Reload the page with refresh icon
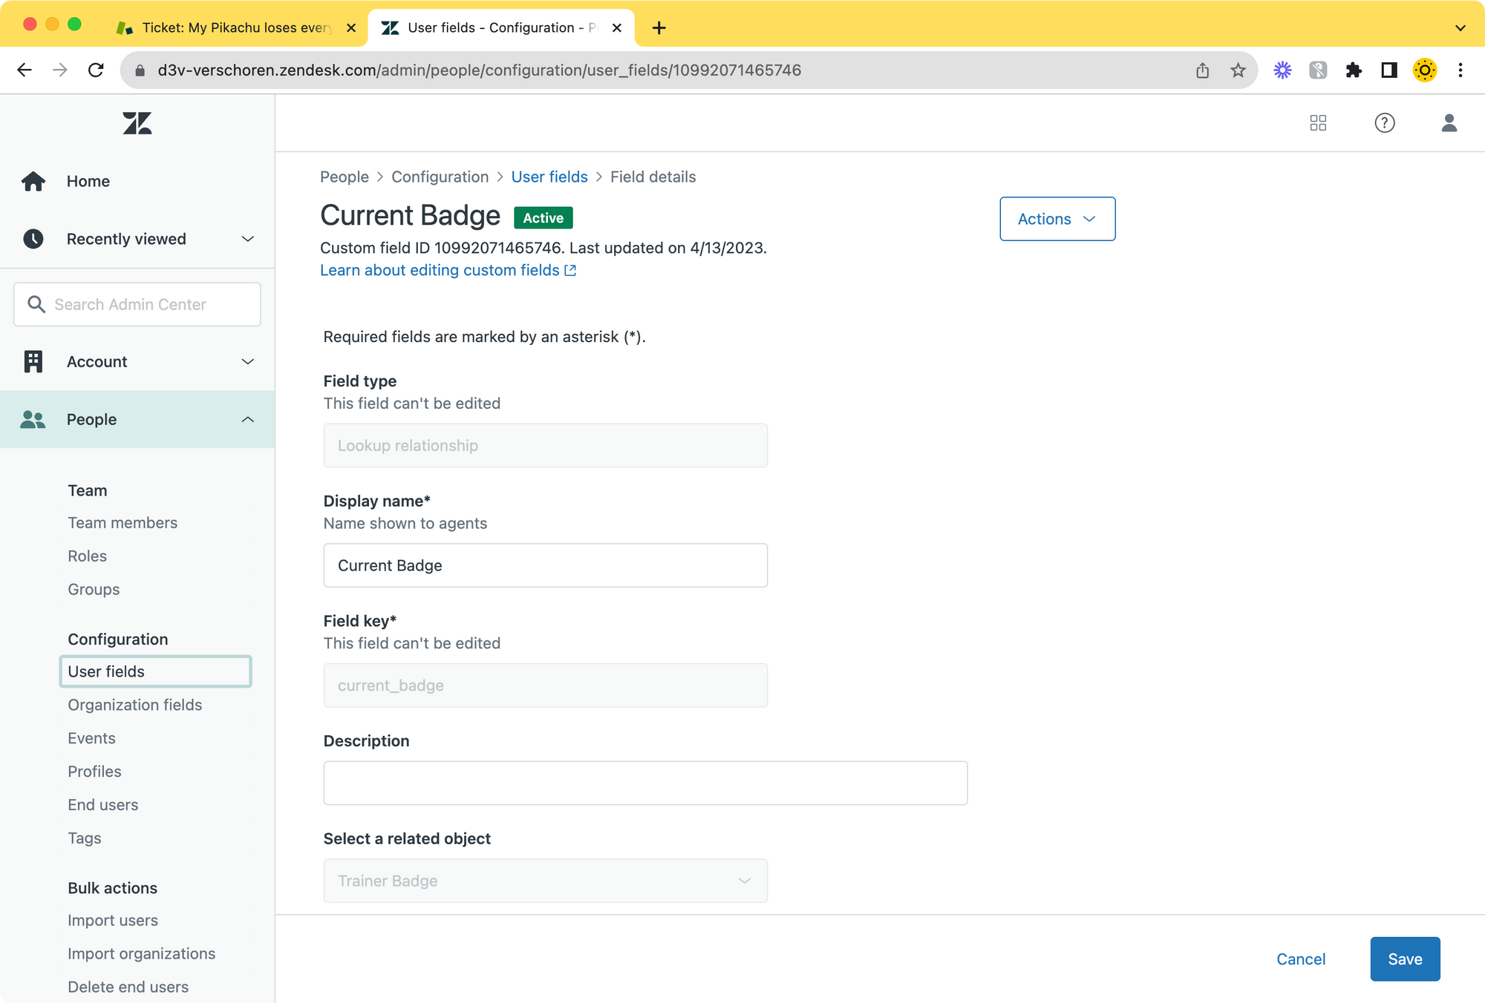1485x1003 pixels. [x=96, y=70]
